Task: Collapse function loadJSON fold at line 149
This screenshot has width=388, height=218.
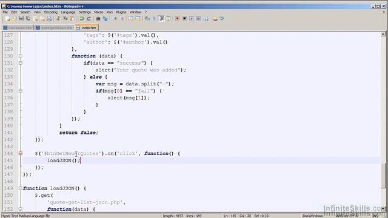Action: (x=21, y=188)
